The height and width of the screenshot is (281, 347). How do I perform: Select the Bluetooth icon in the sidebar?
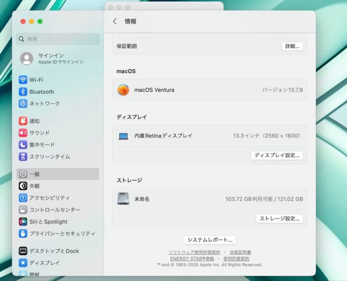point(23,92)
